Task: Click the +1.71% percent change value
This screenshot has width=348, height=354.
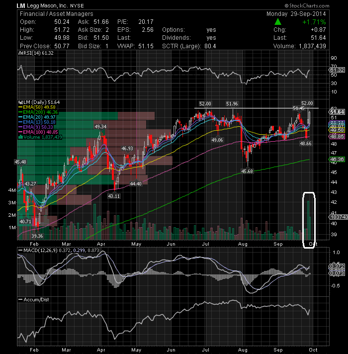Action: 314,22
